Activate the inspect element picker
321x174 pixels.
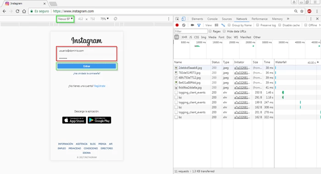tap(177, 19)
